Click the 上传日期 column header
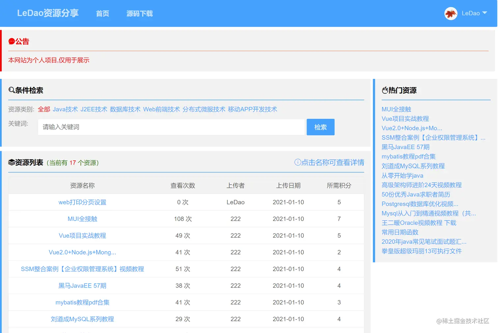 (288, 185)
